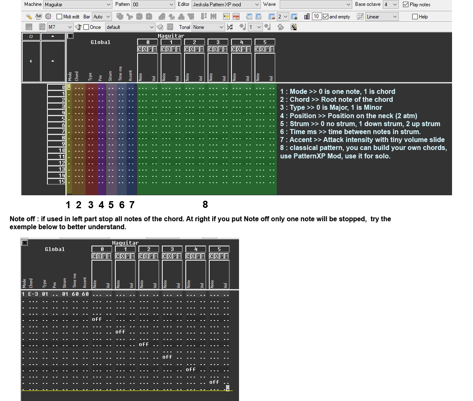
Task: Click the bar chart icon beside the 10 field
Action: (307, 17)
